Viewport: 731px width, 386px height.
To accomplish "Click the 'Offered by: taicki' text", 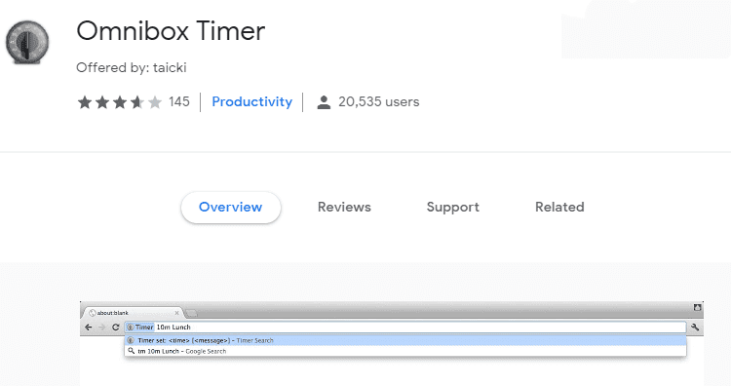I will (x=131, y=67).
